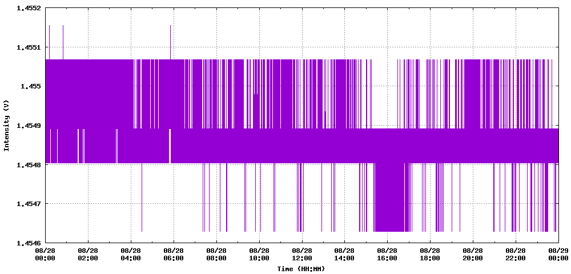The width and height of the screenshot is (571, 274).
Task: Click the y-axis value 1.4549
Action: pyautogui.click(x=29, y=126)
